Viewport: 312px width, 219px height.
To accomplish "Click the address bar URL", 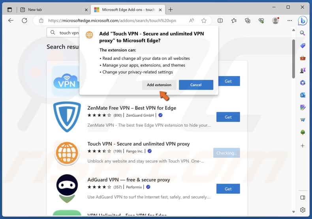I will pos(112,21).
